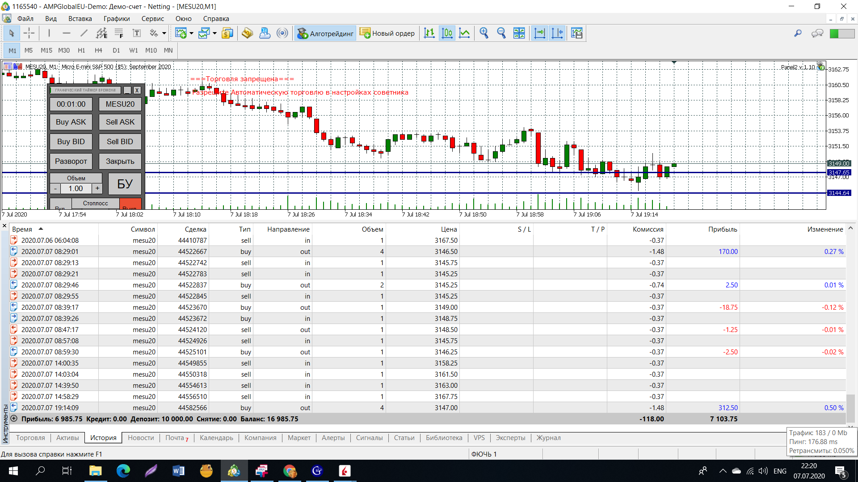The image size is (858, 482).
Task: Zoom out of the chart
Action: (501, 33)
